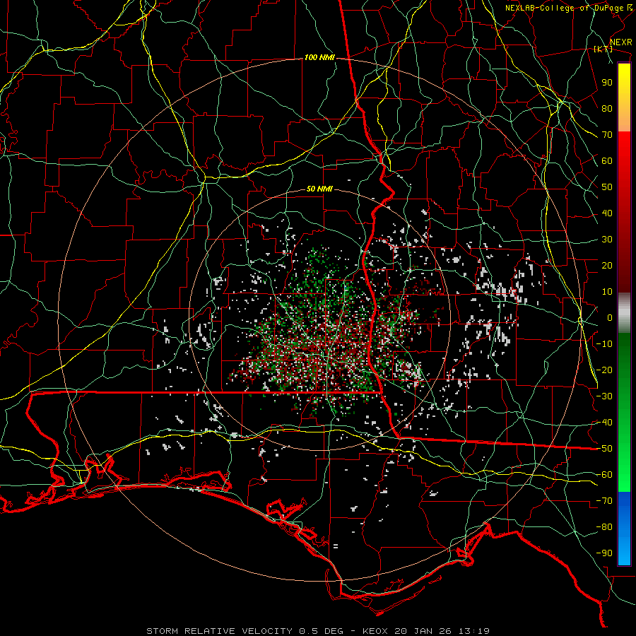The width and height of the screenshot is (636, 636).
Task: Click the "KEOX 20 JAN 26 13:19" timestamp text
Action: coord(426,631)
